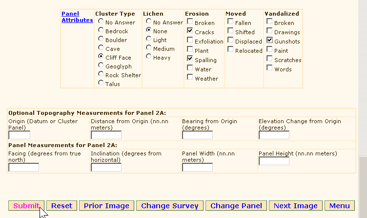
Task: Enable Exfoliation erosion checkbox
Action: pyautogui.click(x=190, y=41)
